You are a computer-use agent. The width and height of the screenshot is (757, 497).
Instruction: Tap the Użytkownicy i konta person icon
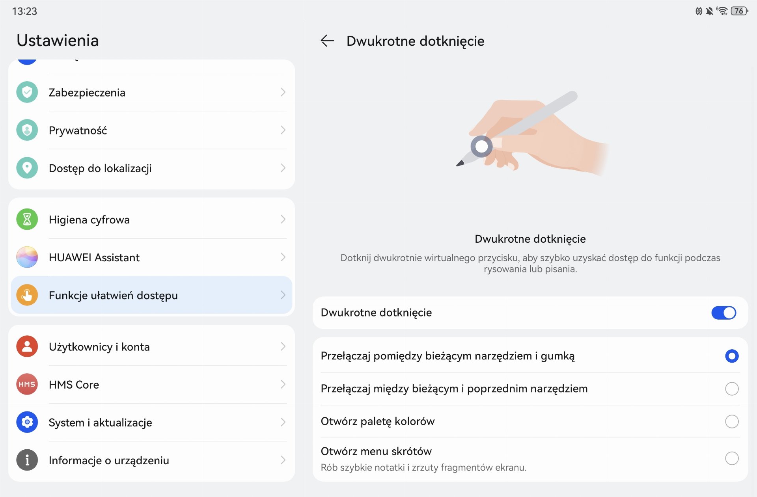[27, 346]
